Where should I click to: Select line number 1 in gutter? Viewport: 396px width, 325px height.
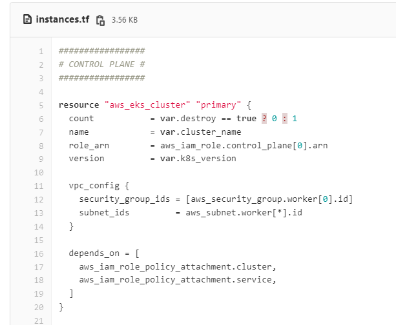point(41,51)
